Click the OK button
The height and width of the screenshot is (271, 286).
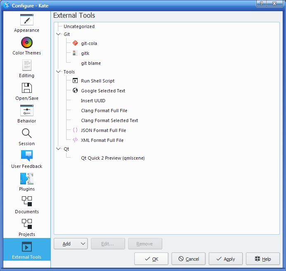click(151, 259)
